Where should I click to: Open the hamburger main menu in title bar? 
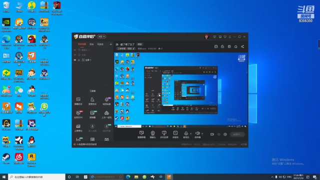[230, 36]
